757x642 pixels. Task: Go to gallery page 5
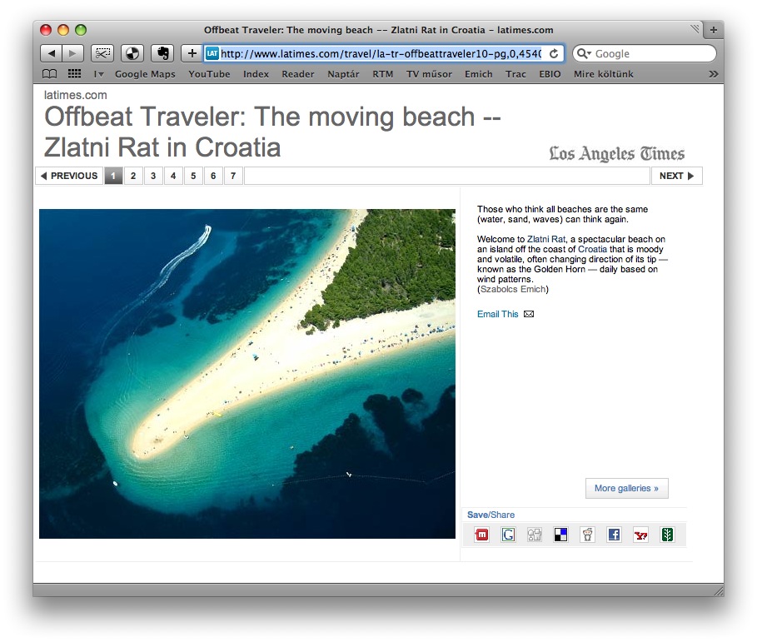click(193, 176)
